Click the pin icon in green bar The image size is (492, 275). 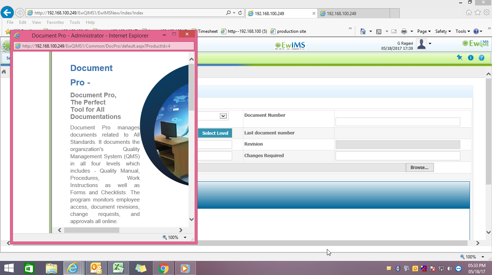pyautogui.click(x=460, y=58)
